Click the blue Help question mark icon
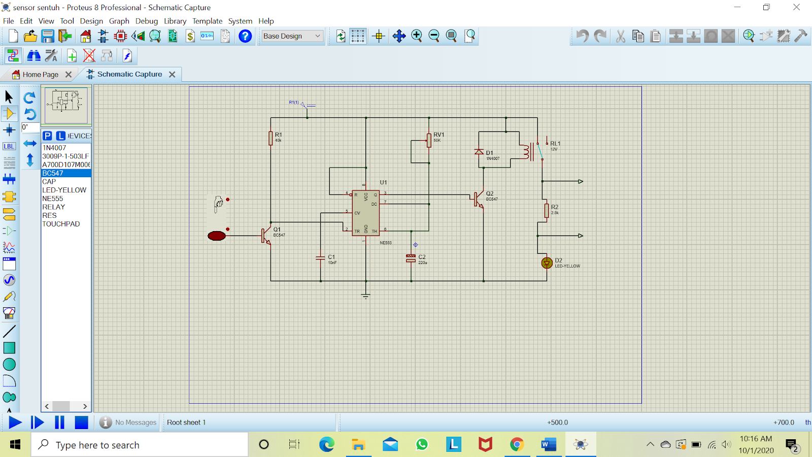The image size is (812, 457). [x=245, y=36]
